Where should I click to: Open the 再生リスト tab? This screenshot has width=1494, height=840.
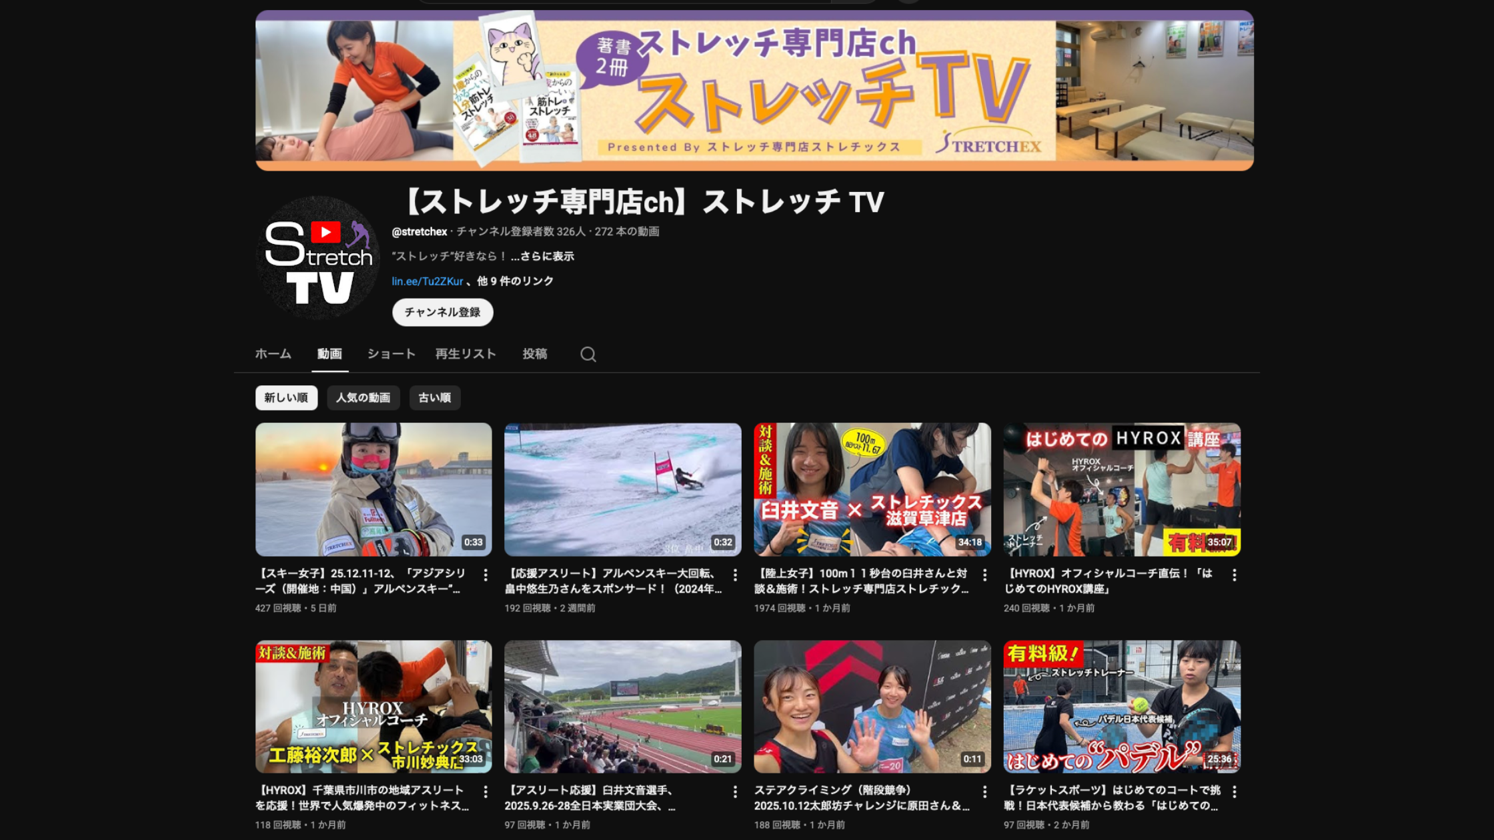466,354
